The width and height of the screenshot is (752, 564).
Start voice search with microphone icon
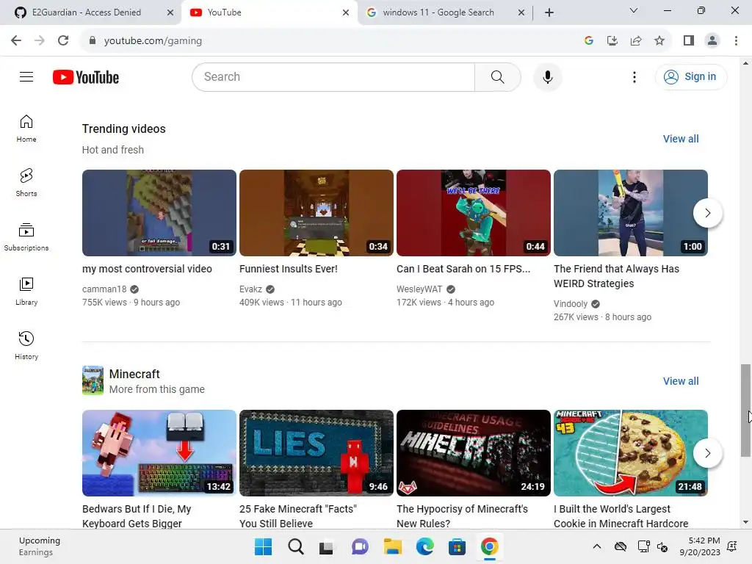click(547, 76)
